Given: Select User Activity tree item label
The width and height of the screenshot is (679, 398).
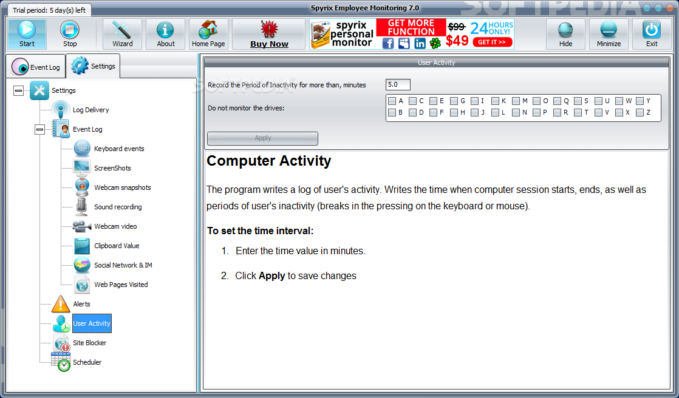Looking at the screenshot, I should [x=92, y=323].
